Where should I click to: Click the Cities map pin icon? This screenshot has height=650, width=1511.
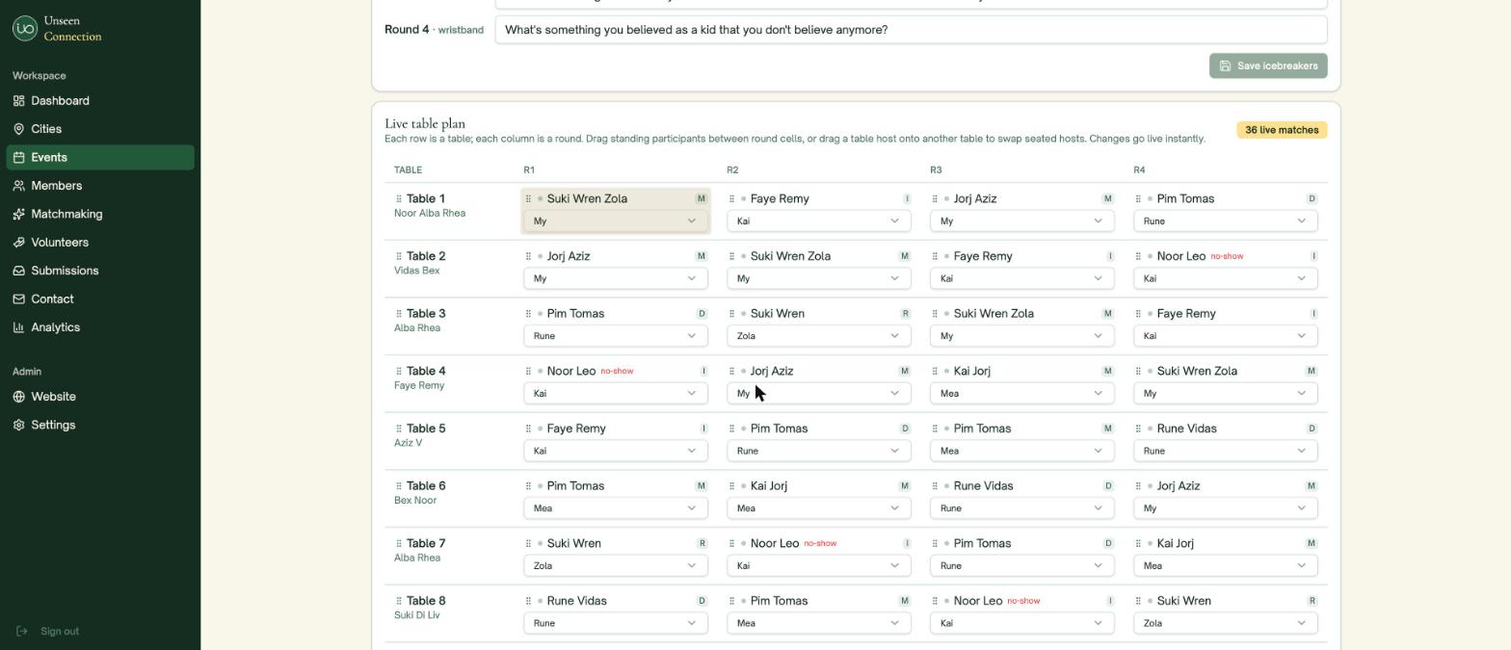pyautogui.click(x=18, y=129)
